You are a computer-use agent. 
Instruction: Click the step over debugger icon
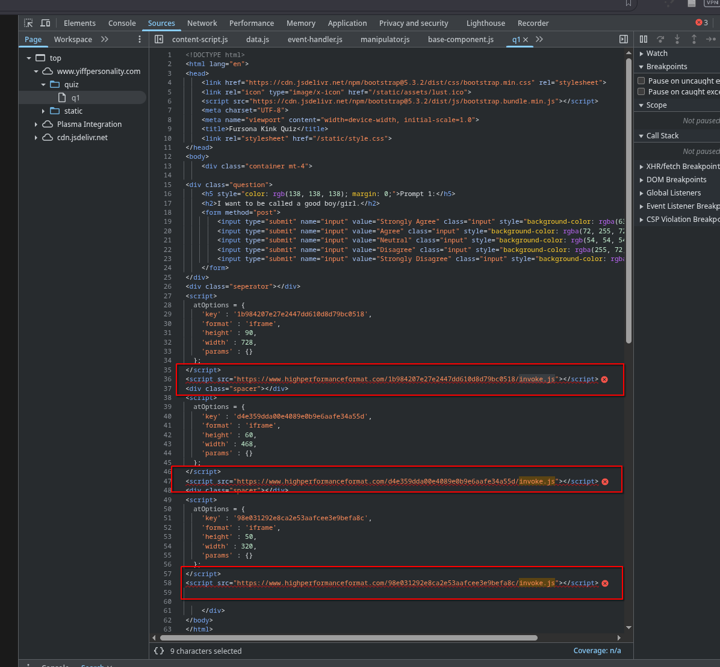pos(660,39)
